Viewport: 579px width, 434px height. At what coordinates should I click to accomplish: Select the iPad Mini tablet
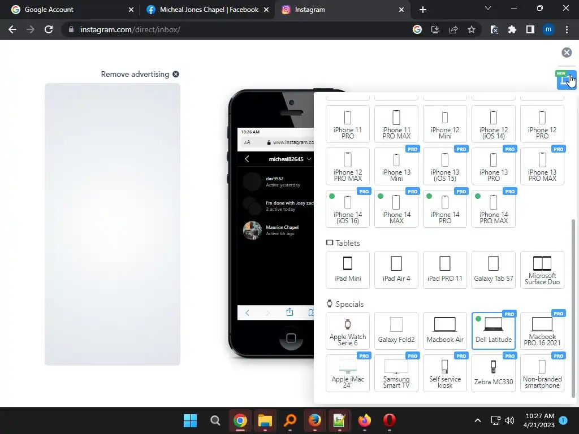click(x=348, y=270)
